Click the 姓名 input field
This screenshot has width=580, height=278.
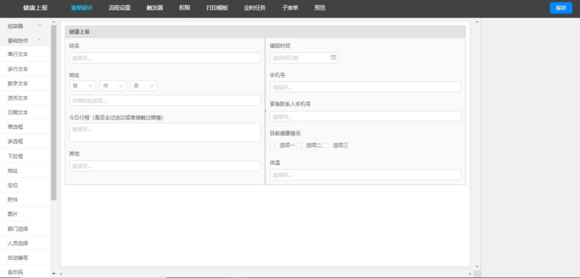165,58
